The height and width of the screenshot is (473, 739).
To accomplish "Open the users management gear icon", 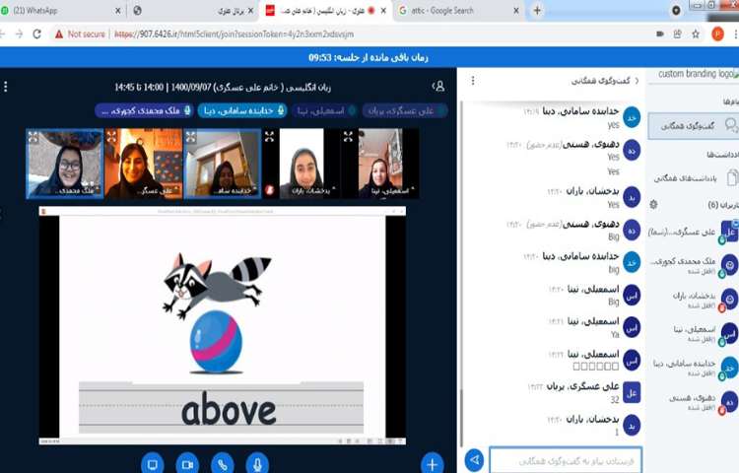I will coord(653,204).
